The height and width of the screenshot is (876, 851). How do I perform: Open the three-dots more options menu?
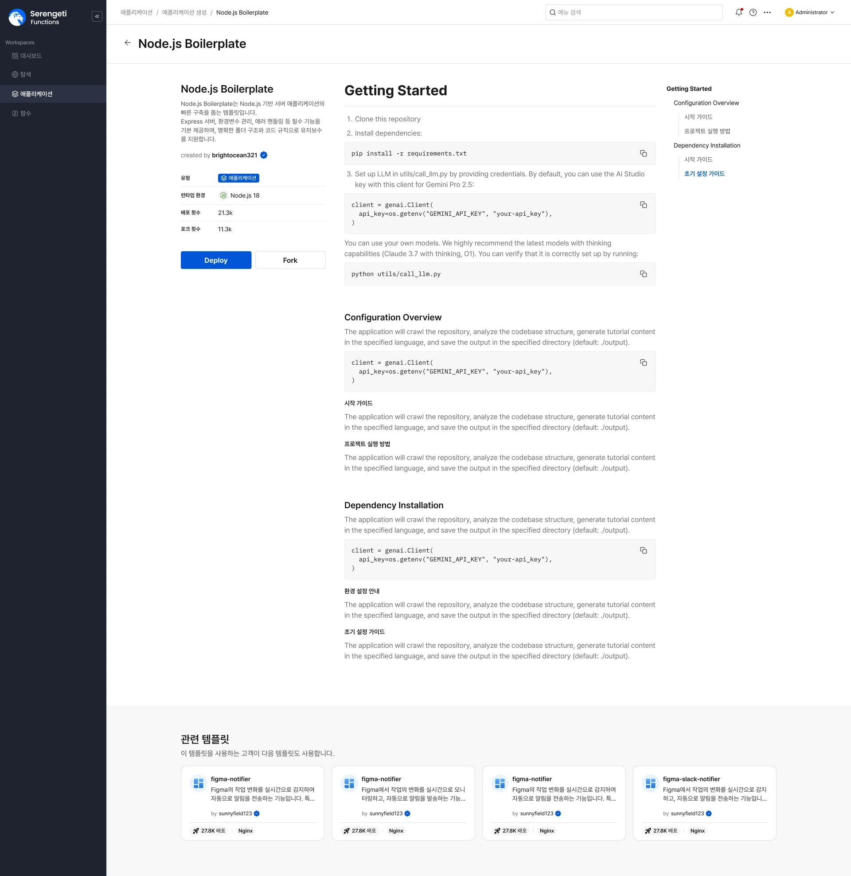(767, 12)
